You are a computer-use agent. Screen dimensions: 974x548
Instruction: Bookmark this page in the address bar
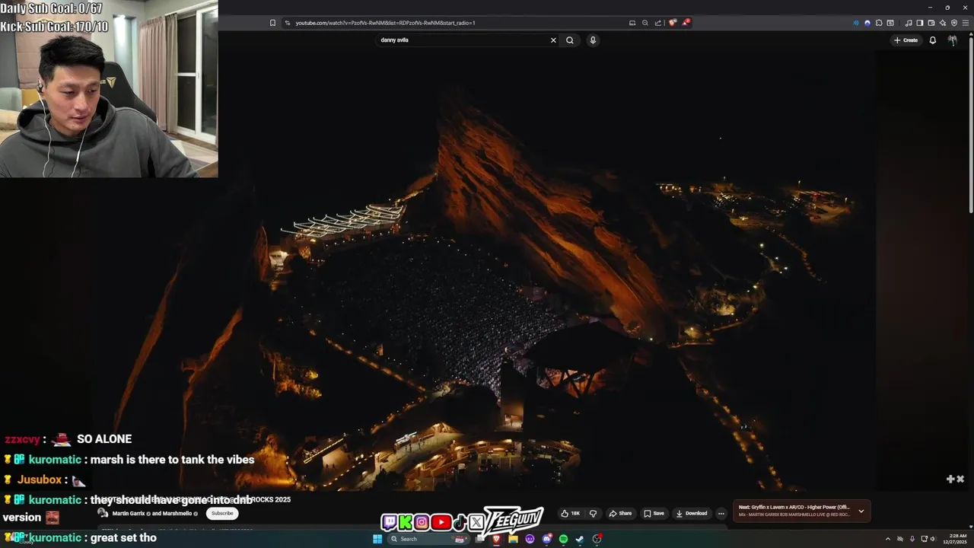tap(272, 23)
